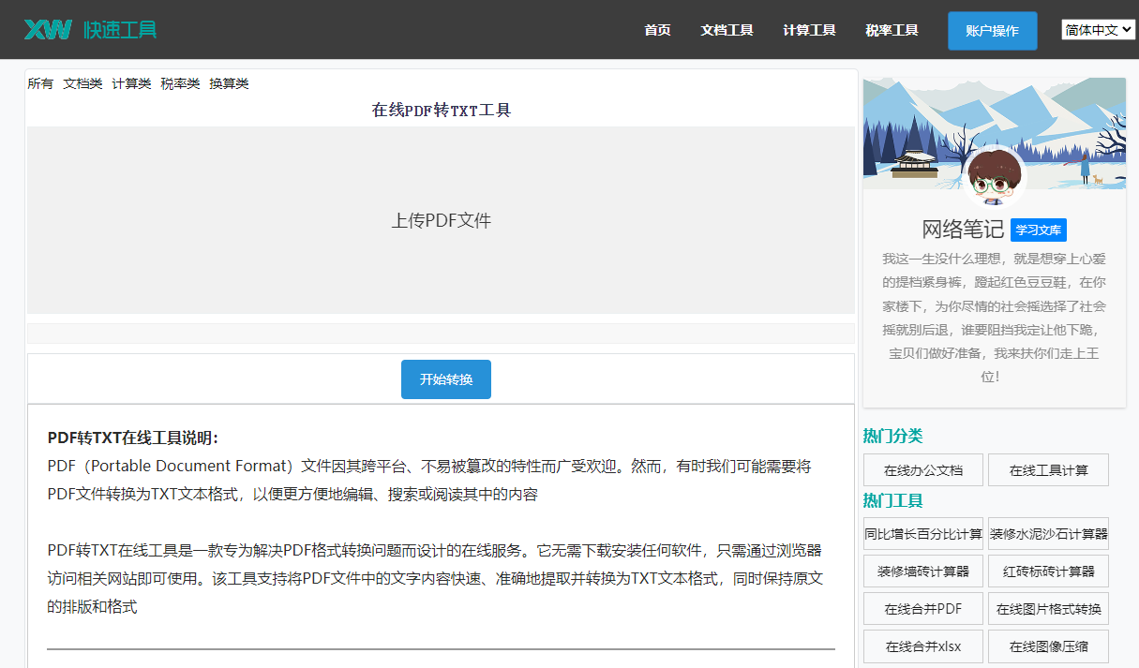Image resolution: width=1139 pixels, height=668 pixels.
Task: Open the 在线图片格式转换 tool
Action: (x=1048, y=609)
